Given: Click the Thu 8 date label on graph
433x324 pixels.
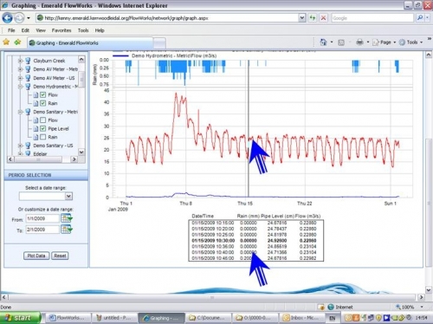Looking at the screenshot, I should pos(185,204).
